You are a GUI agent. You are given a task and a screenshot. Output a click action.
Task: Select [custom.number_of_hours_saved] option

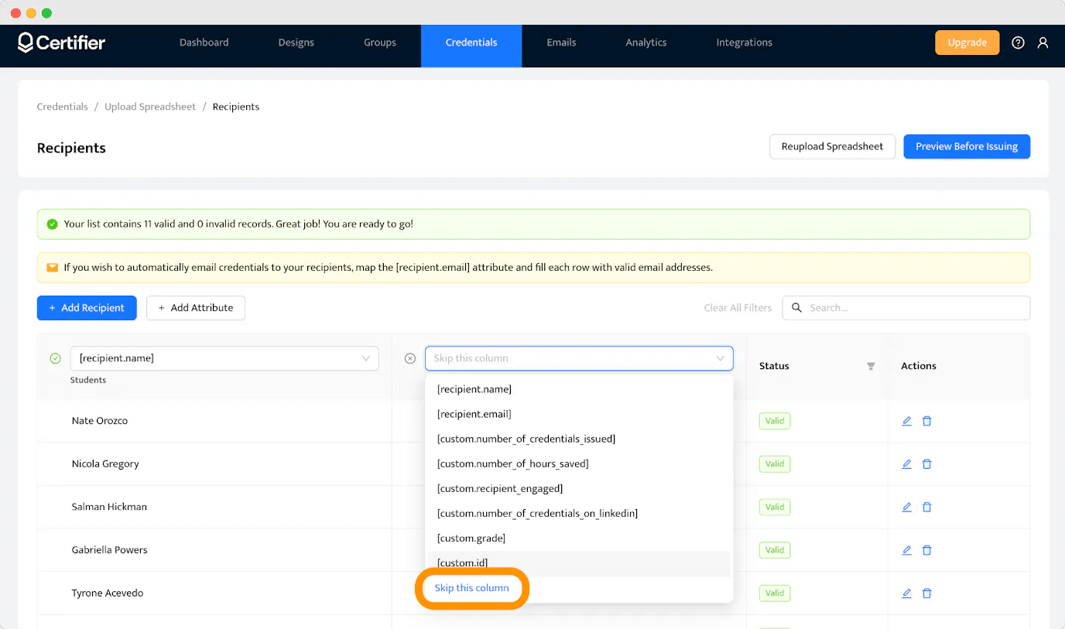579,463
